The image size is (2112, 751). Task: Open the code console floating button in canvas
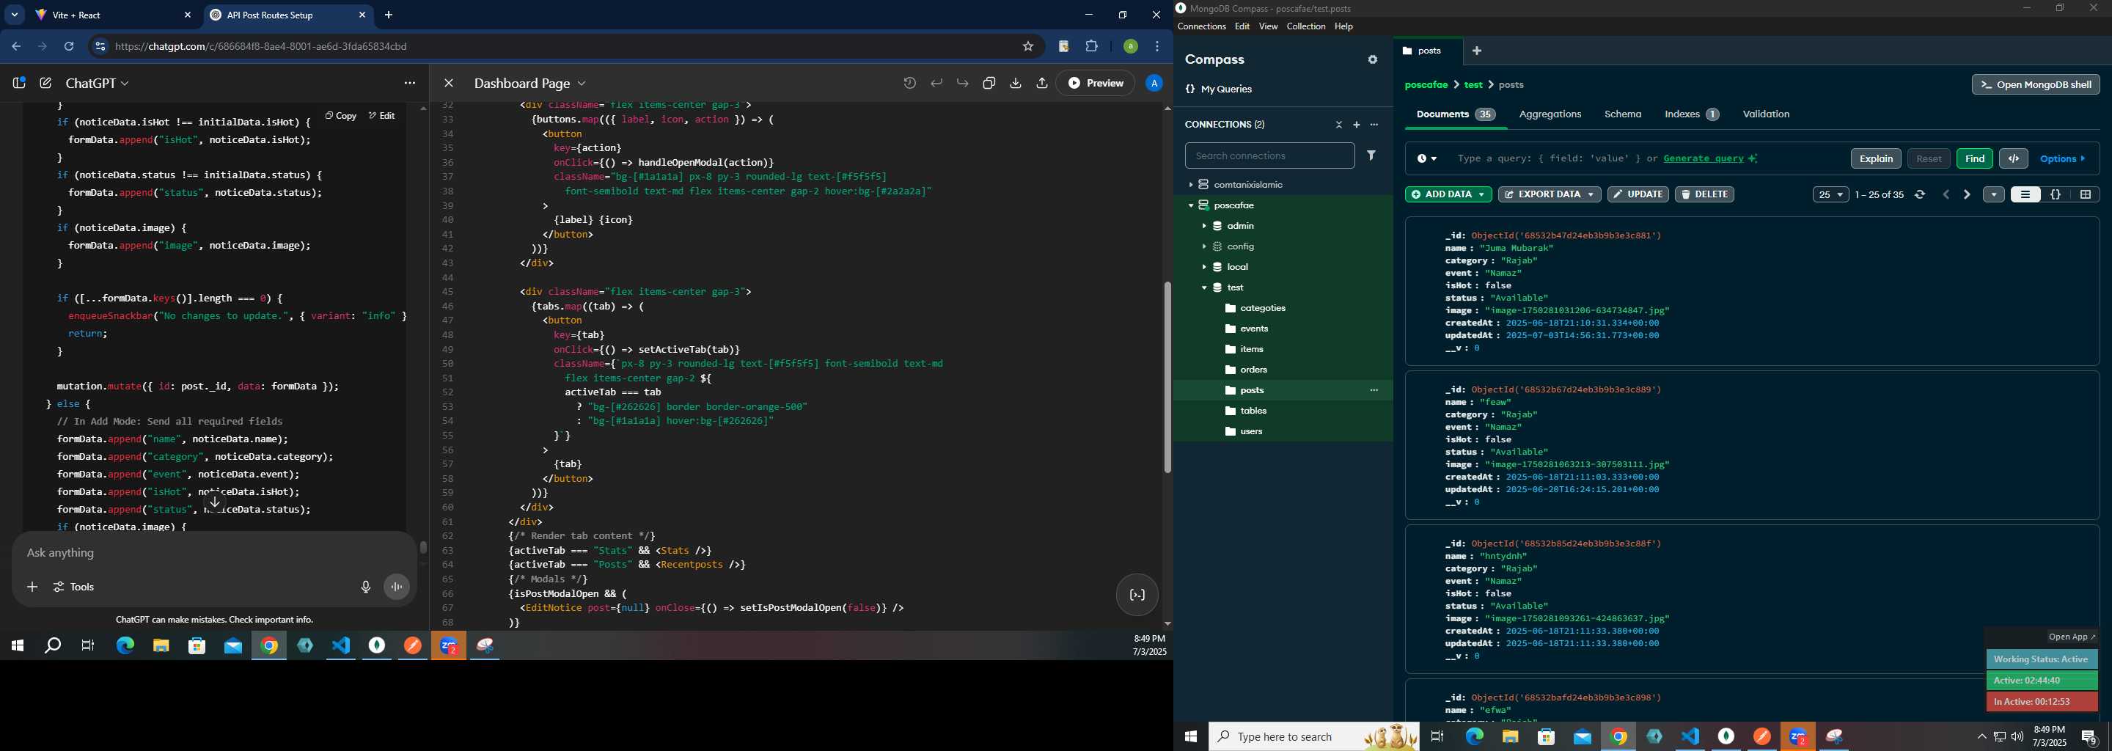1137,596
